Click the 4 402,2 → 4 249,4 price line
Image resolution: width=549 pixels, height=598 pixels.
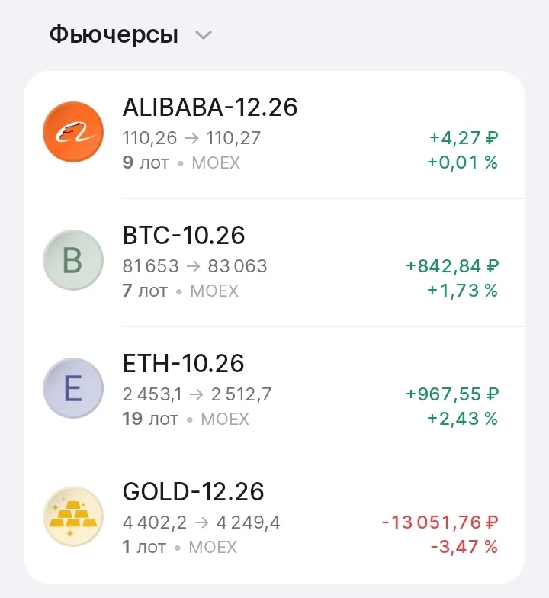(x=201, y=522)
